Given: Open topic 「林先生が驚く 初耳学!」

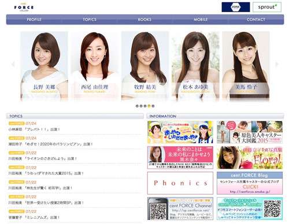Looking at the screenshot, I should click(x=40, y=188).
